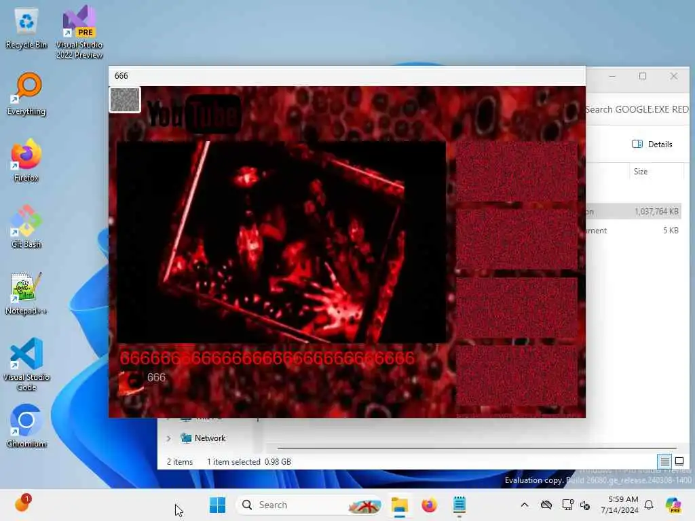Screen dimensions: 695x521
Task: Open the widgets icon with notification badge
Action: coord(22,504)
